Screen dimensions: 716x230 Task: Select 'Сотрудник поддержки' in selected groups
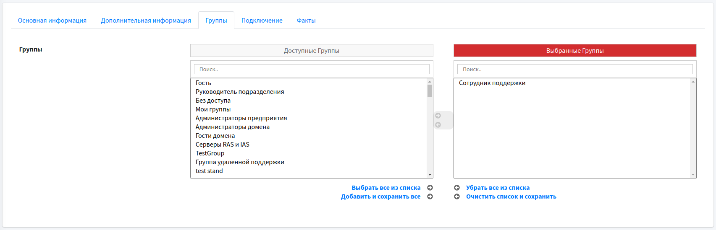click(492, 83)
